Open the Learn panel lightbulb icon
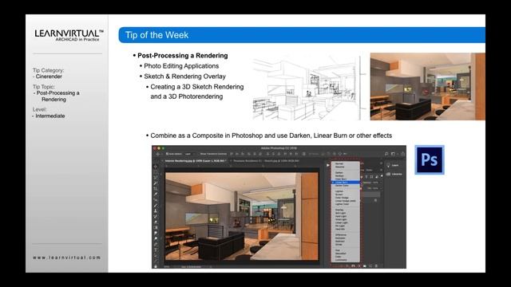 (389, 165)
